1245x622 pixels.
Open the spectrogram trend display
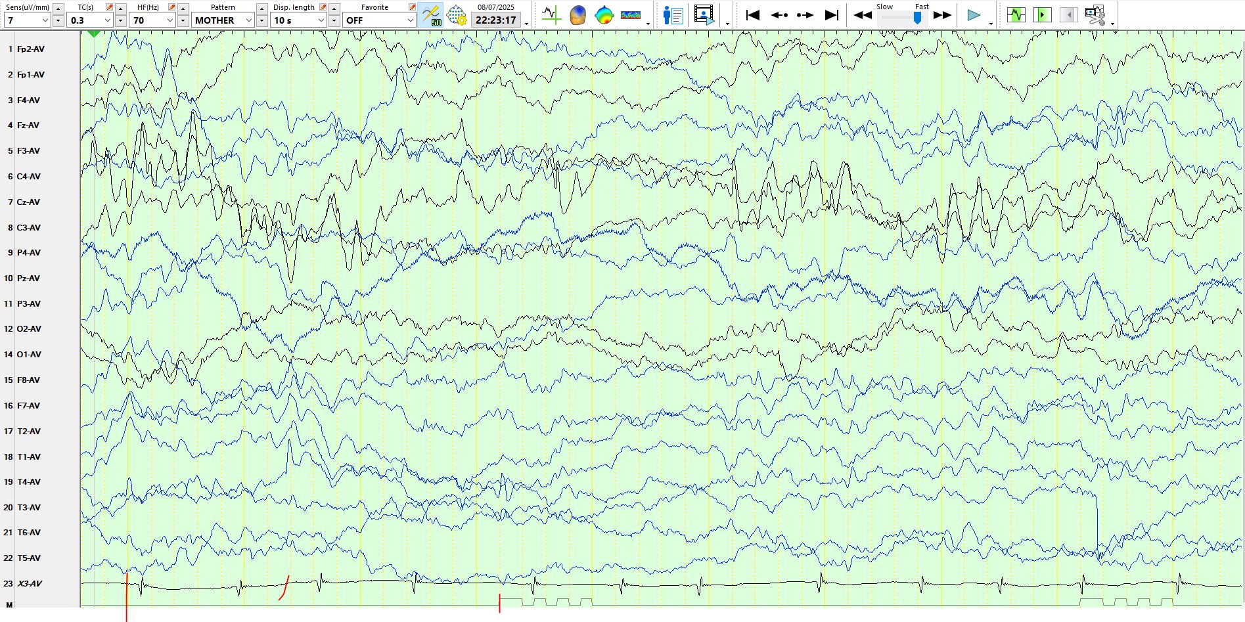(631, 14)
